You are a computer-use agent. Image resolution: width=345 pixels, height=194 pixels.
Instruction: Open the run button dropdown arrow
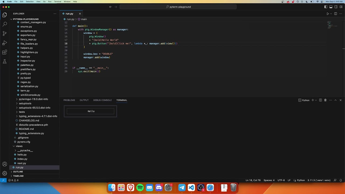(331, 14)
